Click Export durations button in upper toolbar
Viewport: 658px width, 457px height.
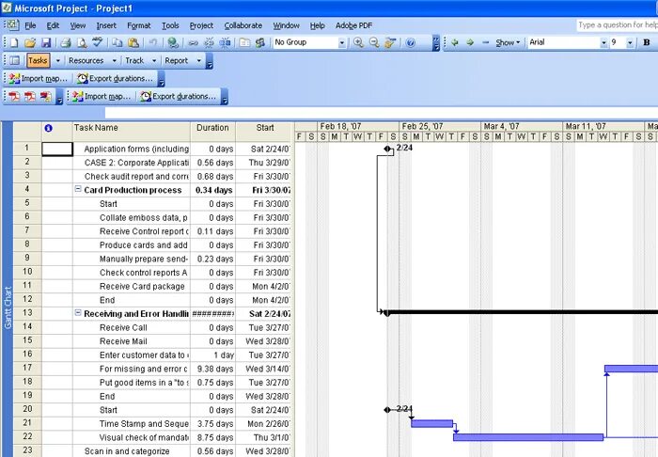(x=115, y=78)
